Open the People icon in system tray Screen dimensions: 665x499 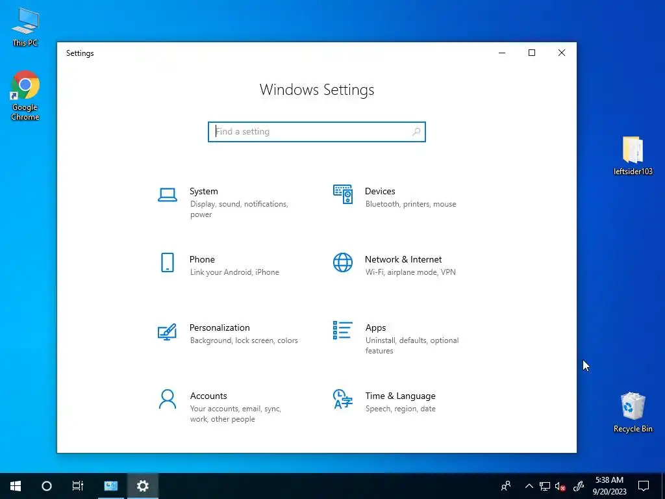point(505,486)
